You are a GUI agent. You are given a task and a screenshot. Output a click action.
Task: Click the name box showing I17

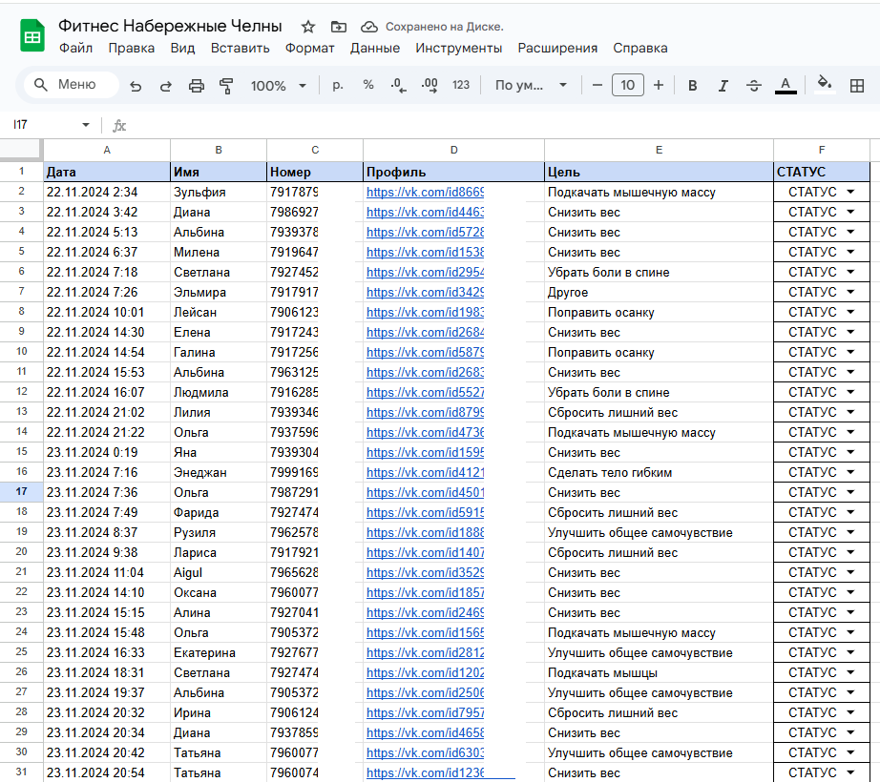tap(46, 125)
